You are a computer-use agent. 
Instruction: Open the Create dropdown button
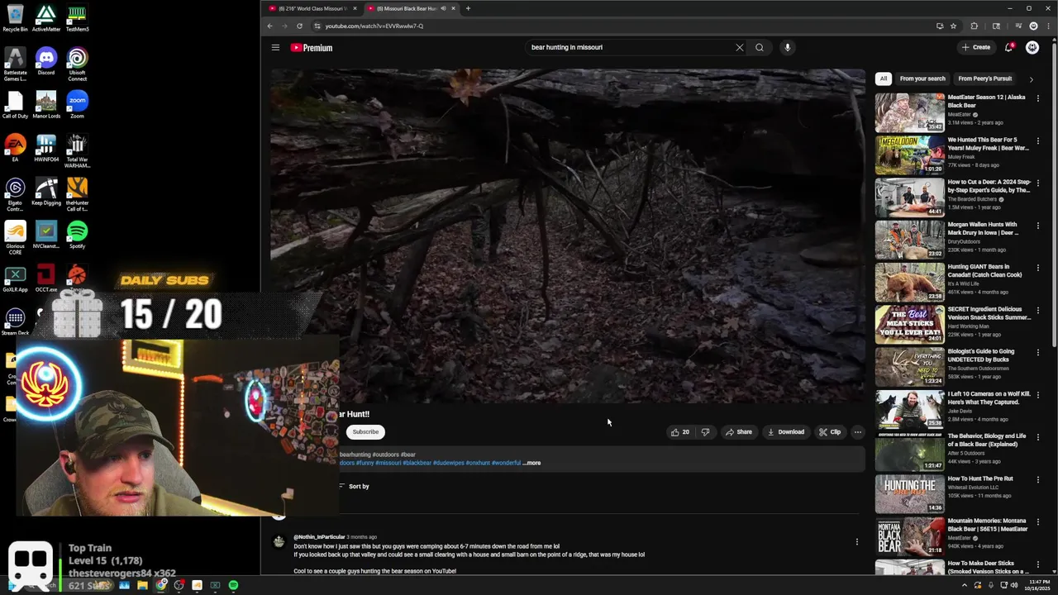[976, 47]
